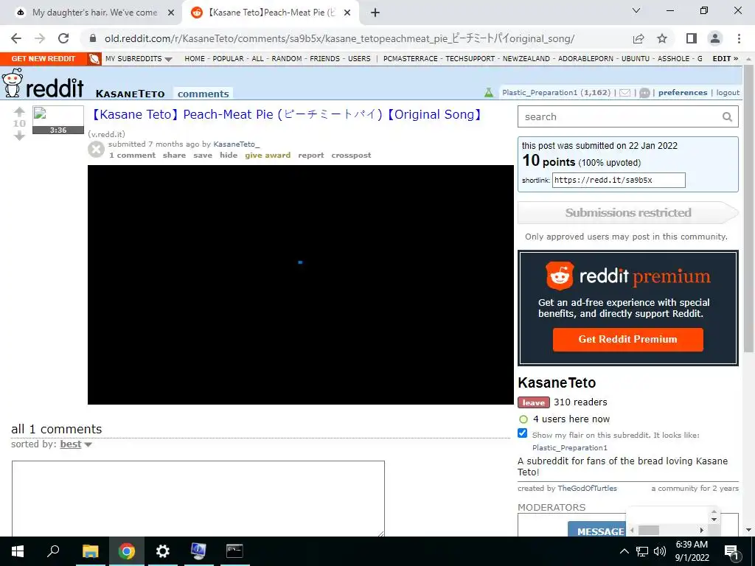Click in the comment text box
This screenshot has width=755, height=566.
pos(198,498)
